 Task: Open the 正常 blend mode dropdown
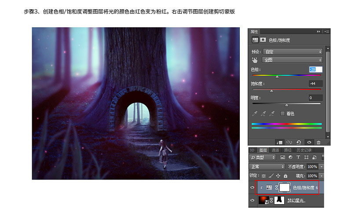267,166
